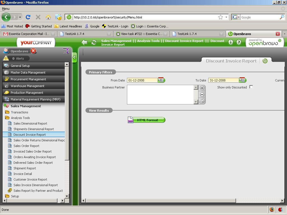Expand the Master Data Management section
Image resolution: width=287 pixels, height=215 pixels.
pyautogui.click(x=28, y=73)
